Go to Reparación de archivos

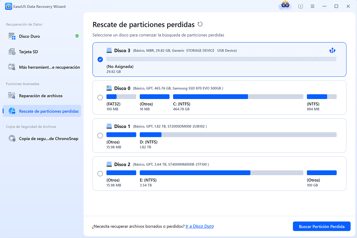pyautogui.click(x=42, y=96)
